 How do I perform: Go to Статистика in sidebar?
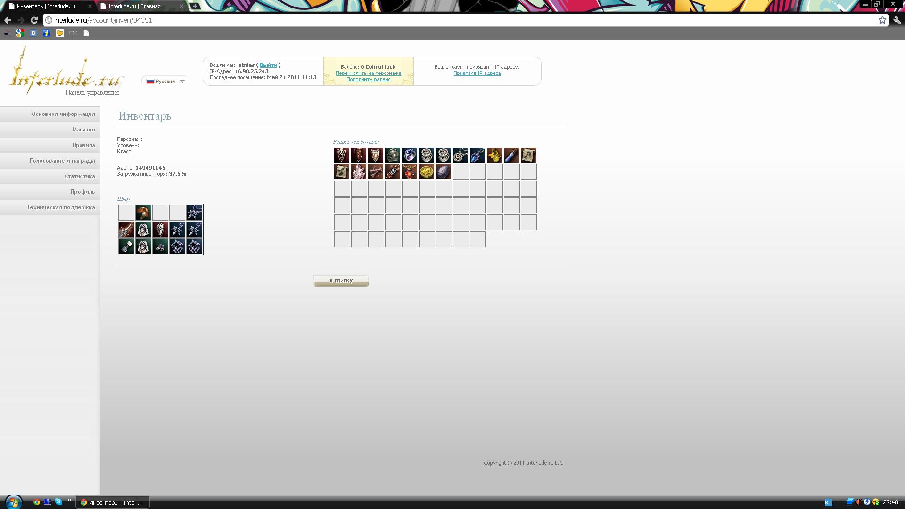click(x=80, y=176)
